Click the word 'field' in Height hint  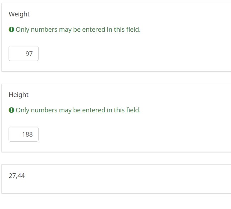click(x=133, y=110)
